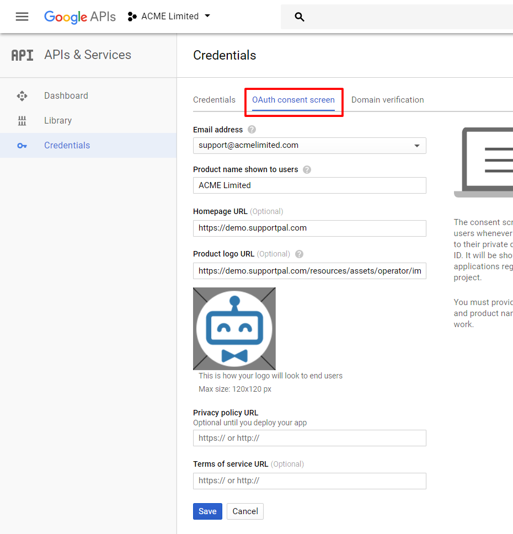Open the Domain verification tab

(x=388, y=100)
